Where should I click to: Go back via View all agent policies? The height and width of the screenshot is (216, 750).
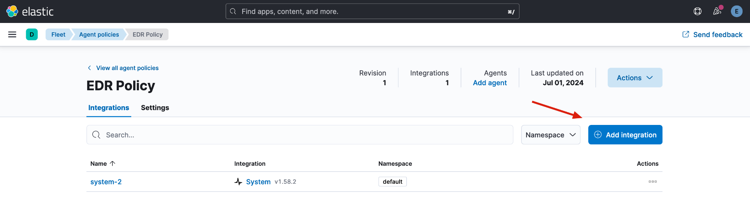[x=127, y=68]
